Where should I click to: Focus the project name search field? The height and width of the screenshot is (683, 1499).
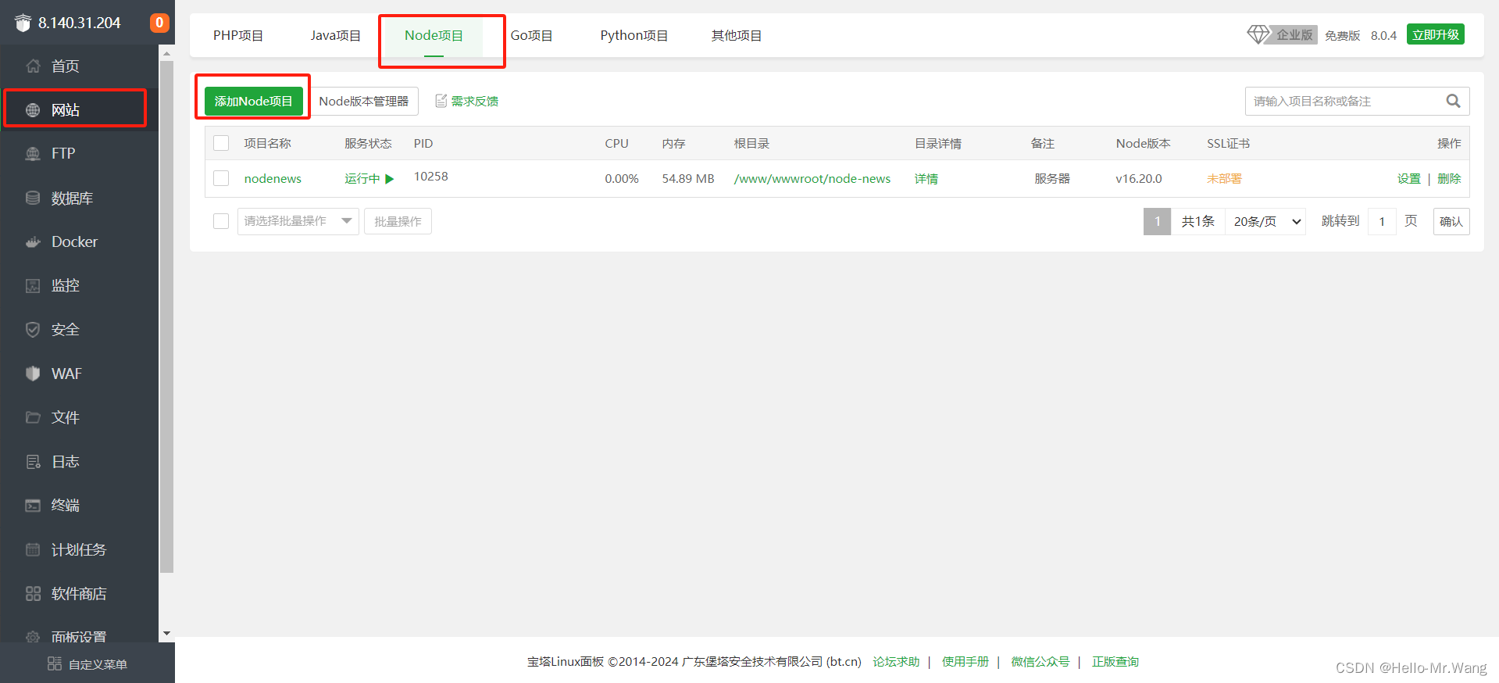pos(1358,101)
